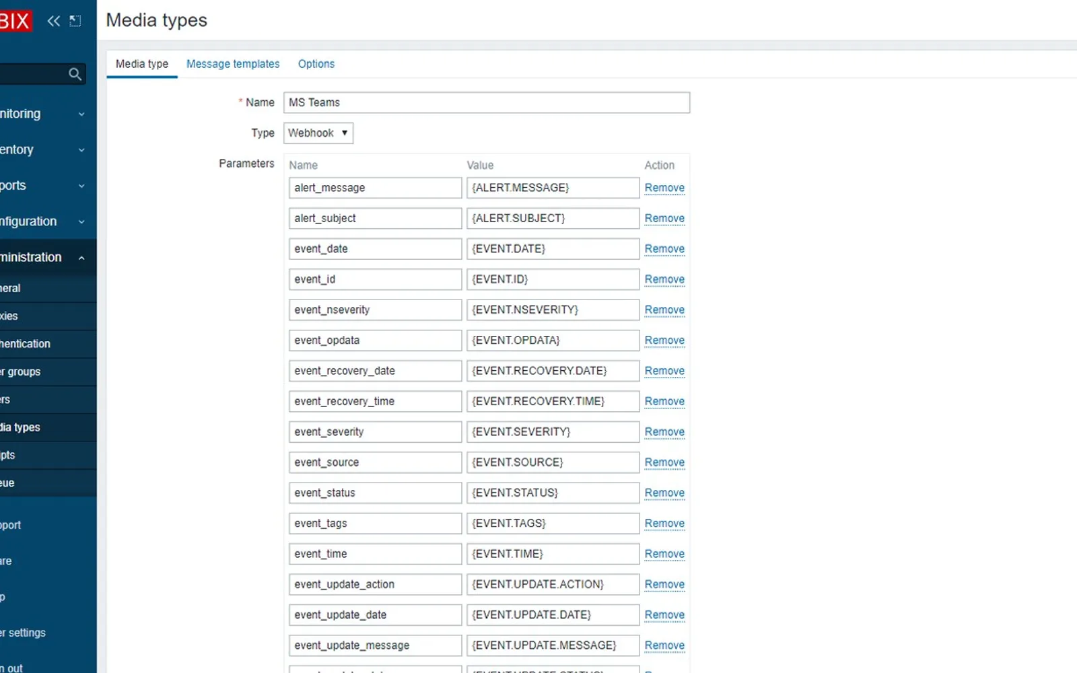Open Proxies in the sidebar
This screenshot has width=1077, height=673.
coord(47,316)
